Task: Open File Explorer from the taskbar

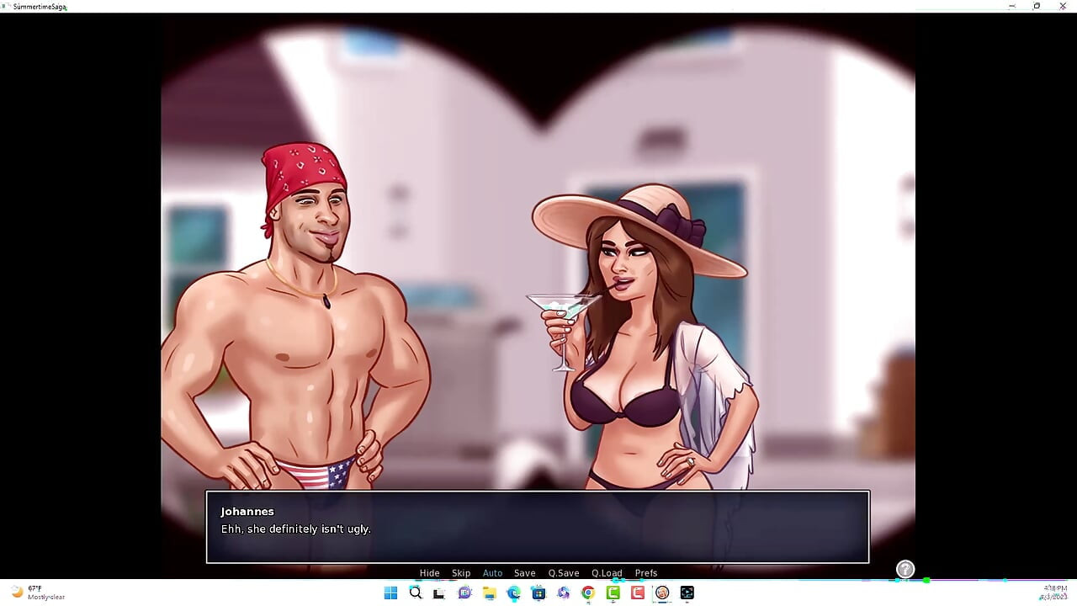Action: (489, 593)
